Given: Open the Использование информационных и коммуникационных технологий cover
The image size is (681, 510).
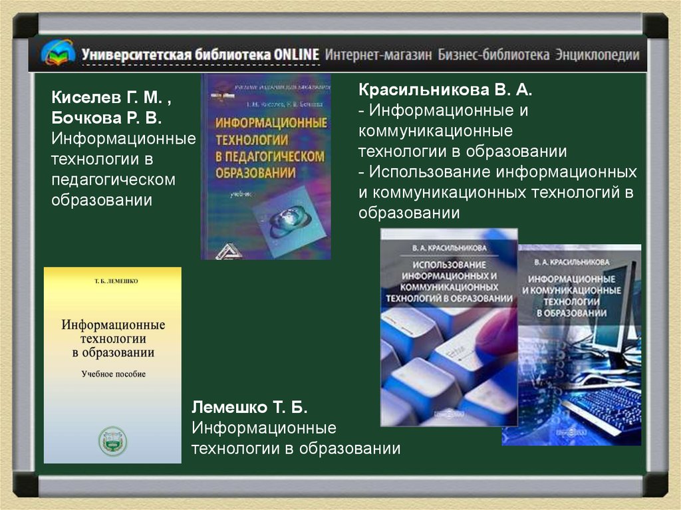Looking at the screenshot, I should pyautogui.click(x=449, y=328).
